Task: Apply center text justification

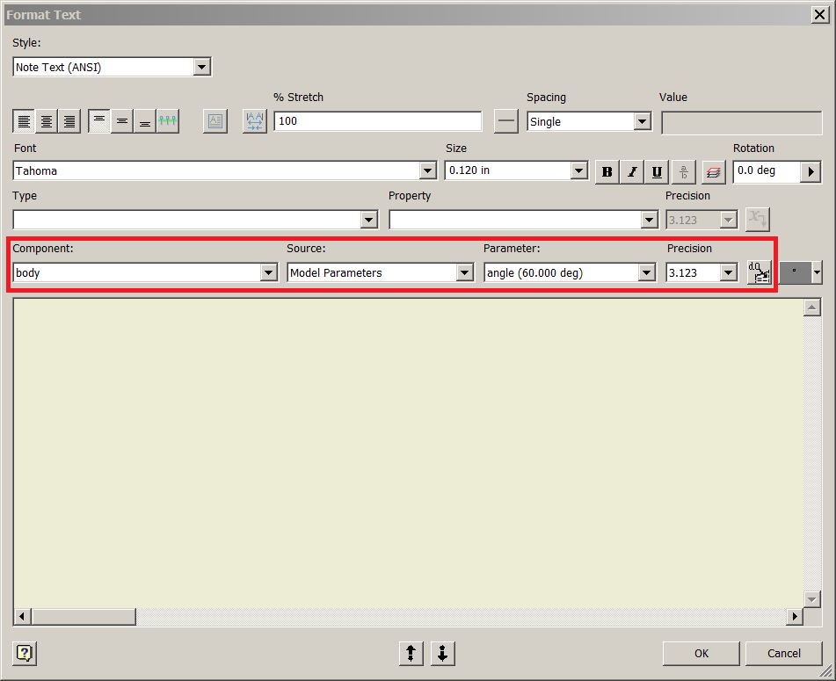Action: [47, 121]
